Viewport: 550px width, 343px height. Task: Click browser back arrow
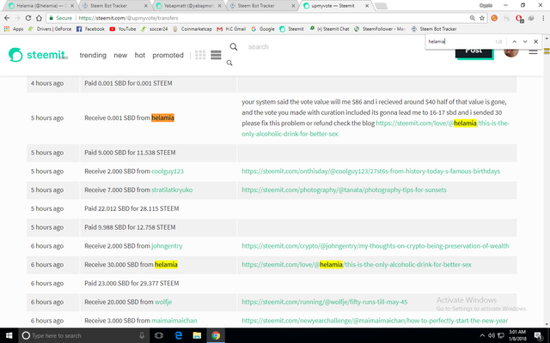[7, 18]
